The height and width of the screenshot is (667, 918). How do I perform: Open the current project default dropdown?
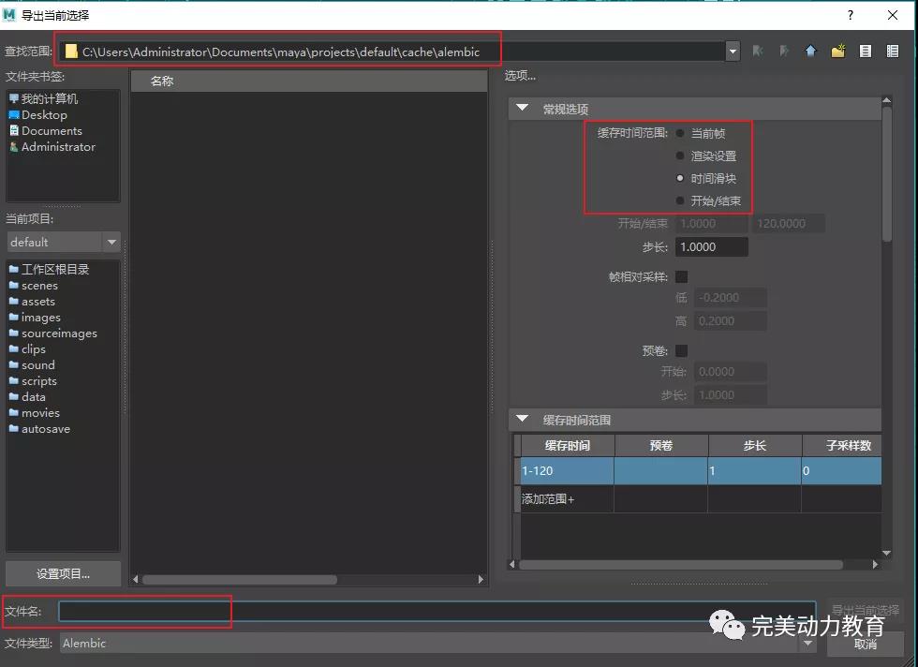111,242
